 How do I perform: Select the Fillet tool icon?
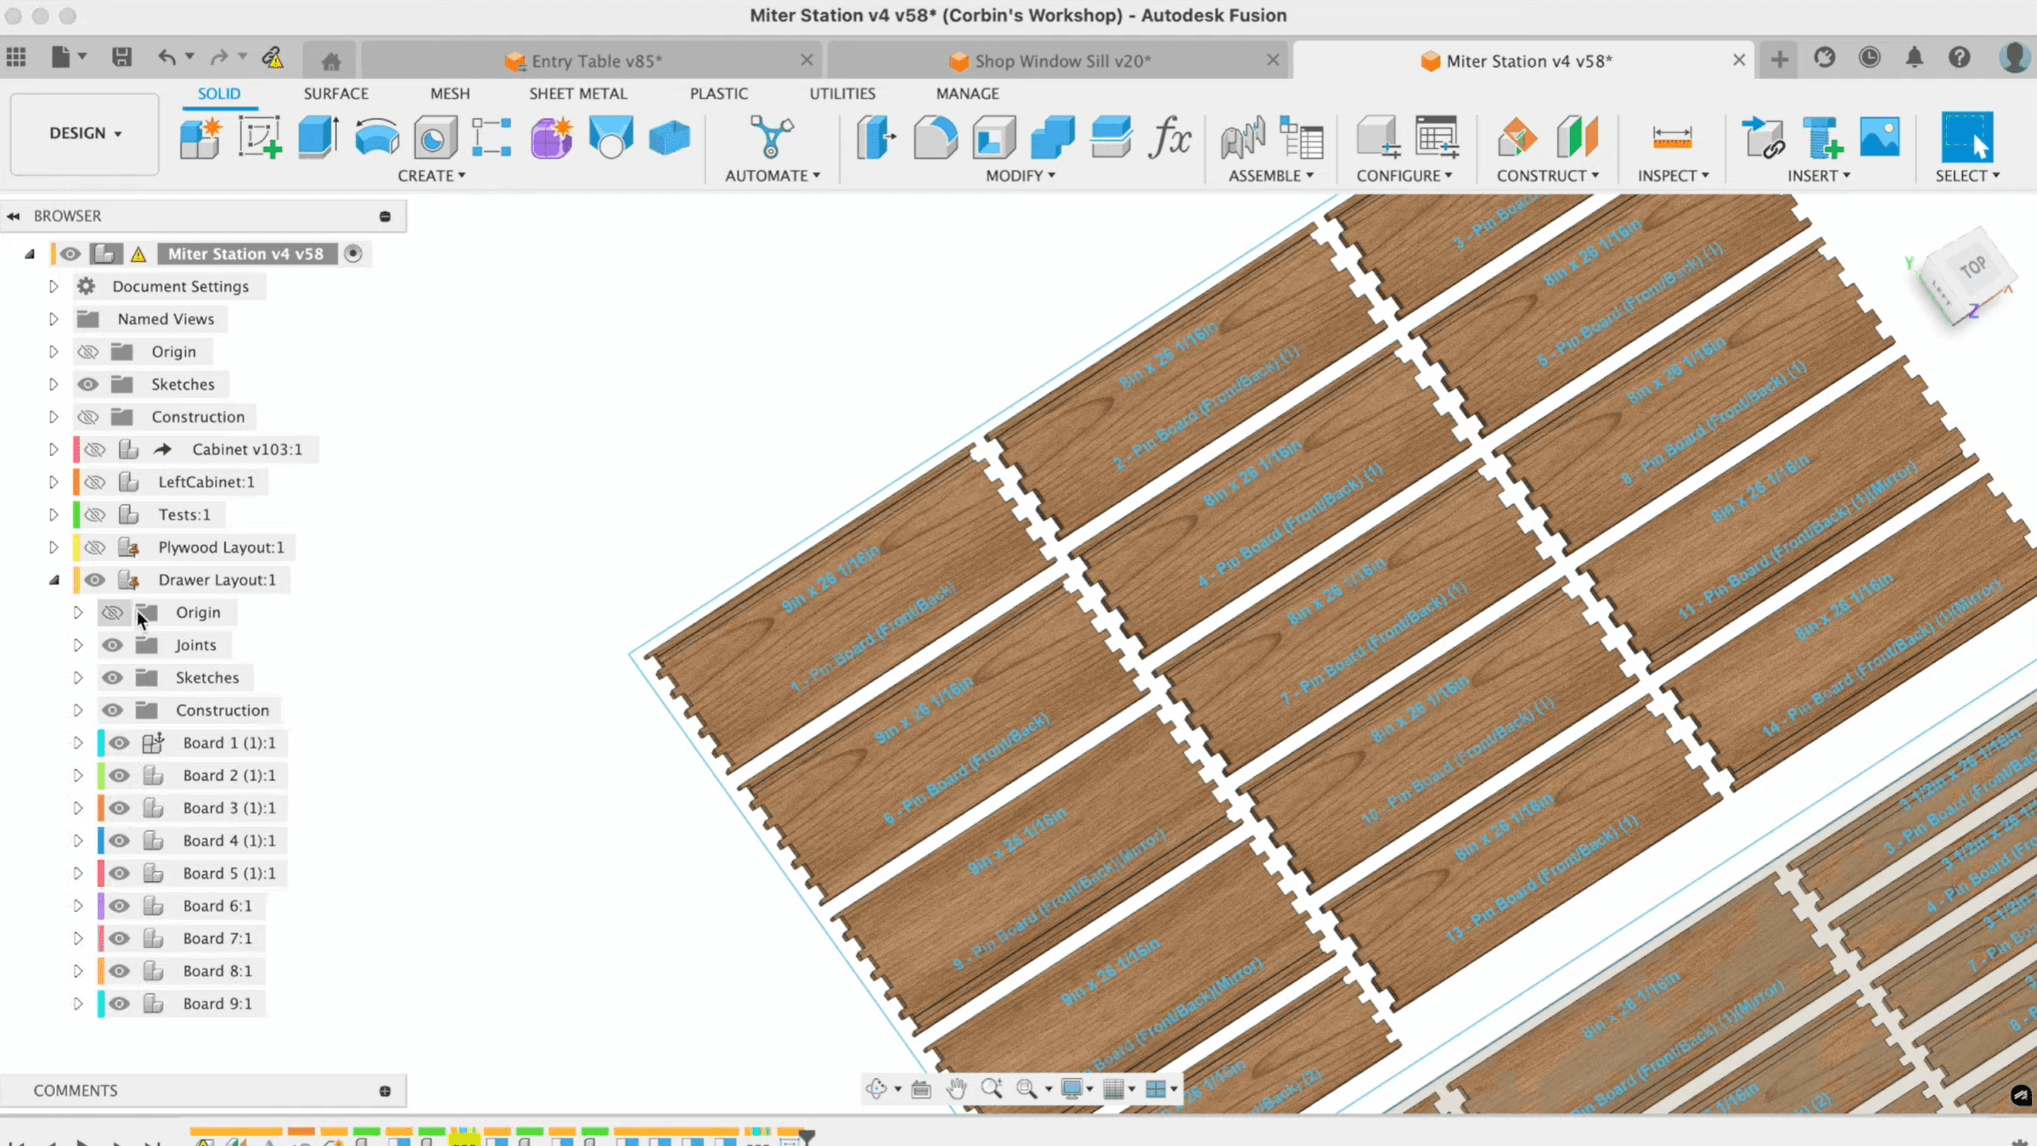pyautogui.click(x=935, y=137)
